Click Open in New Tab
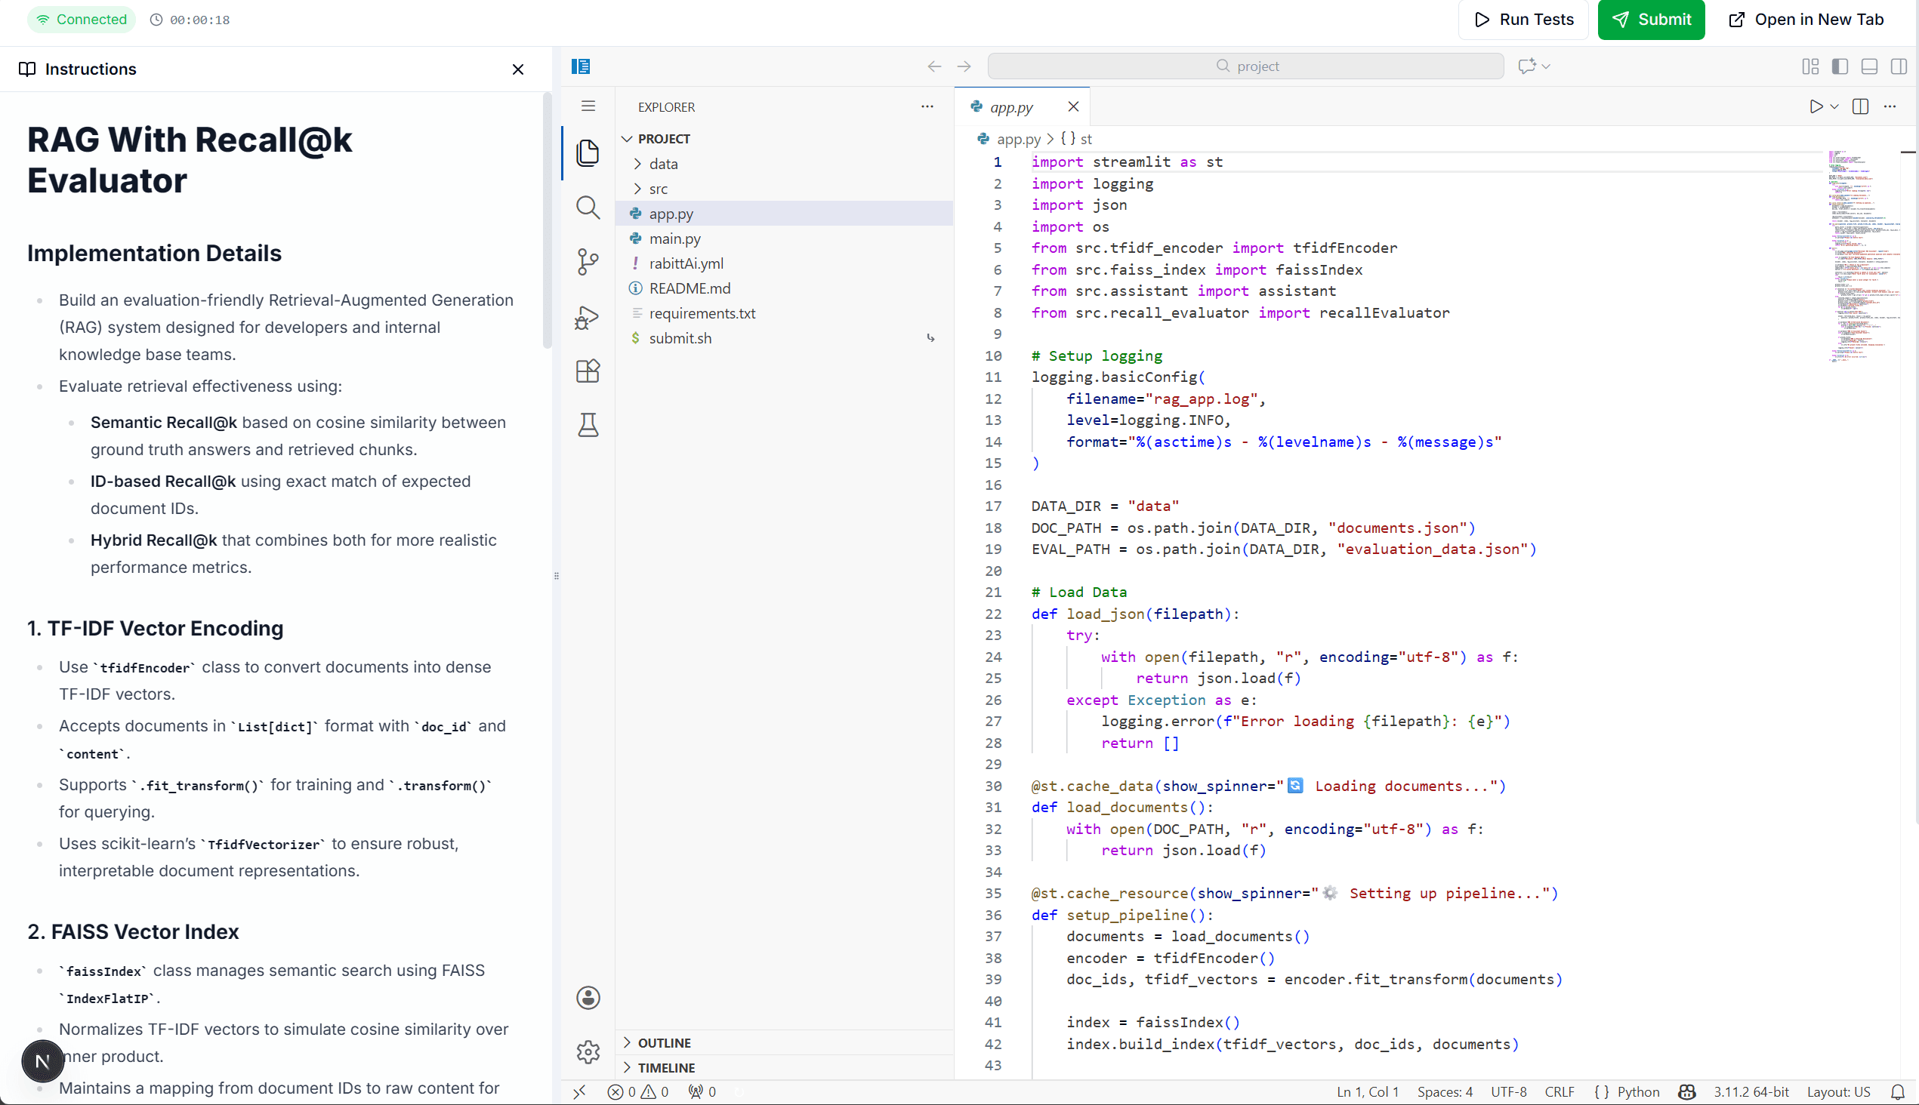Screen dimensions: 1919x1105 1806,20
